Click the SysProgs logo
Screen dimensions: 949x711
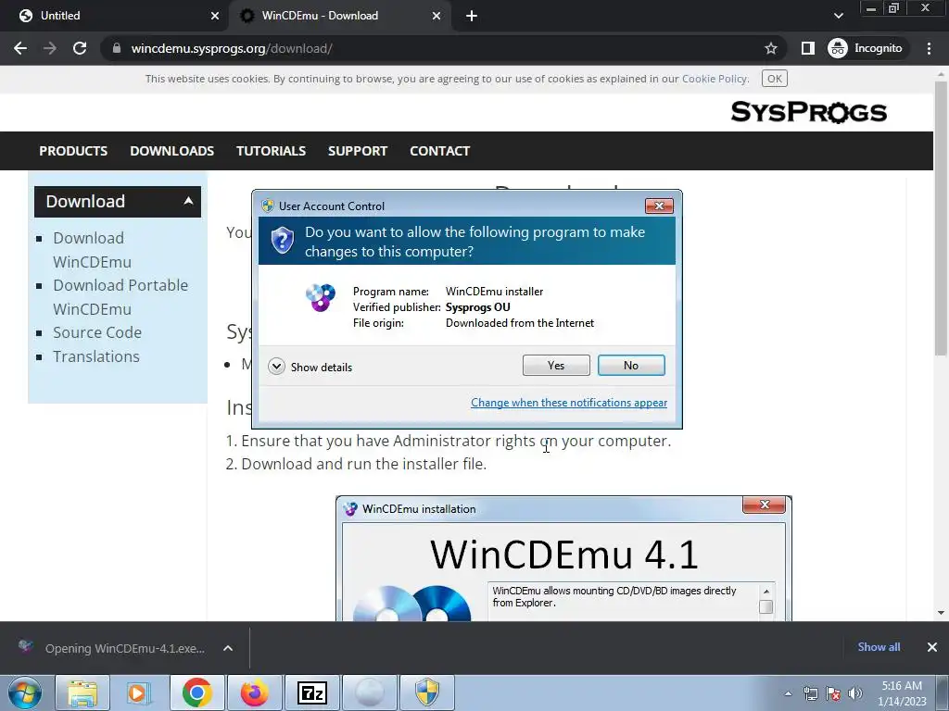[808, 112]
